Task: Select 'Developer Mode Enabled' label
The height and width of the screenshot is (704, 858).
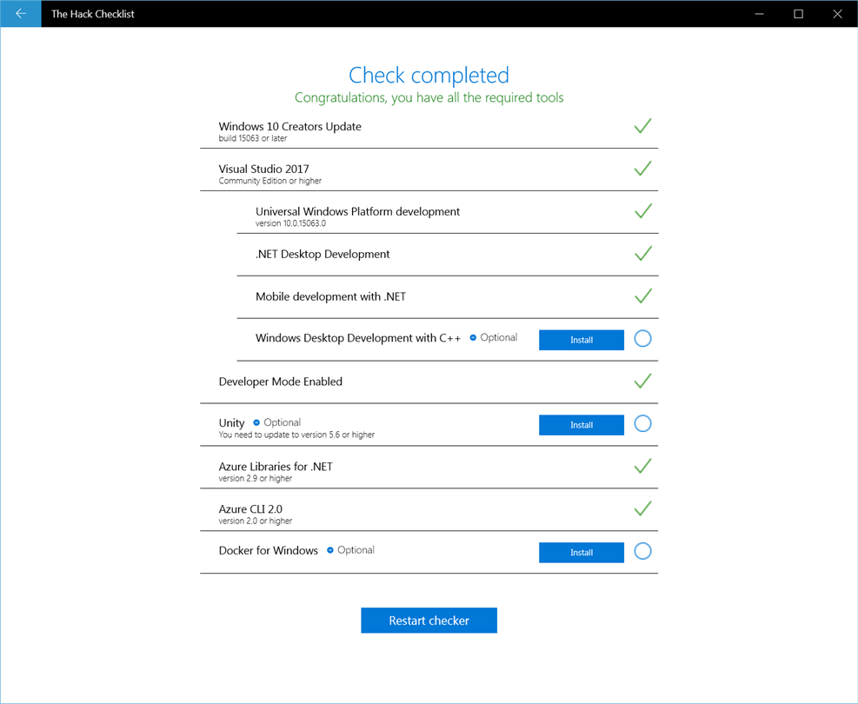Action: 281,382
